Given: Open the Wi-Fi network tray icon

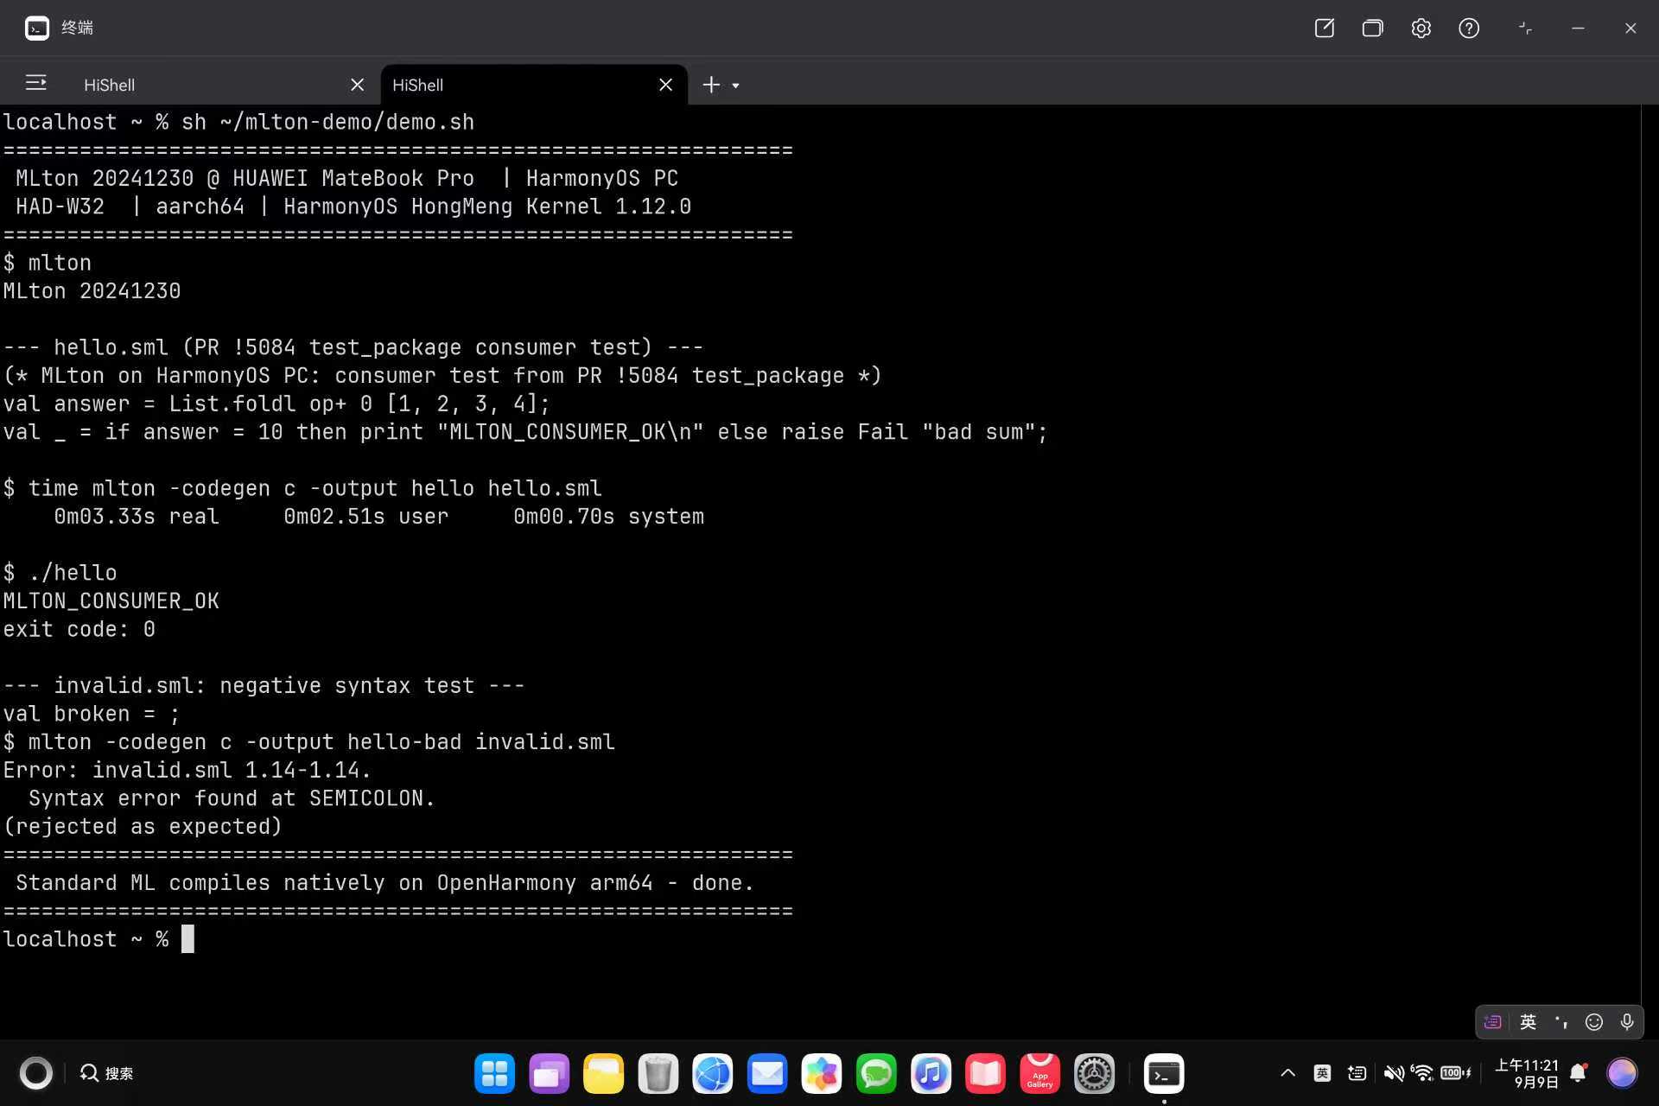Looking at the screenshot, I should (x=1421, y=1073).
